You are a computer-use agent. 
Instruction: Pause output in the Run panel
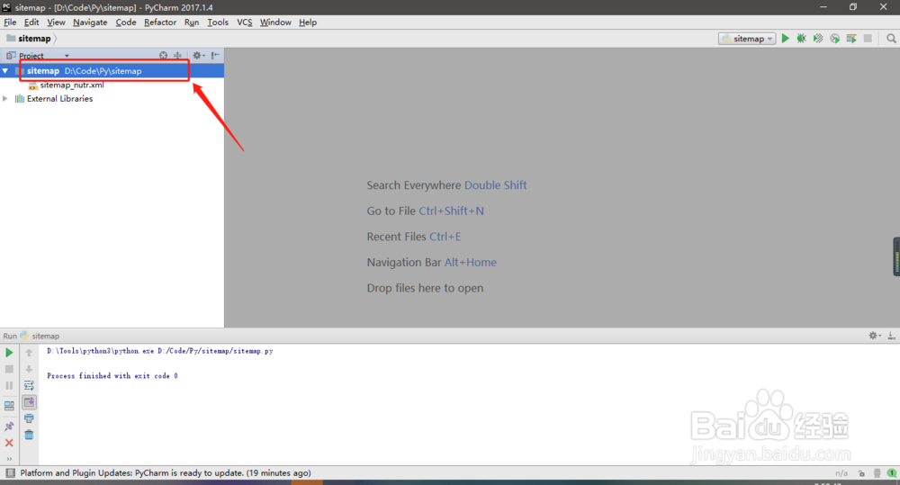[9, 386]
